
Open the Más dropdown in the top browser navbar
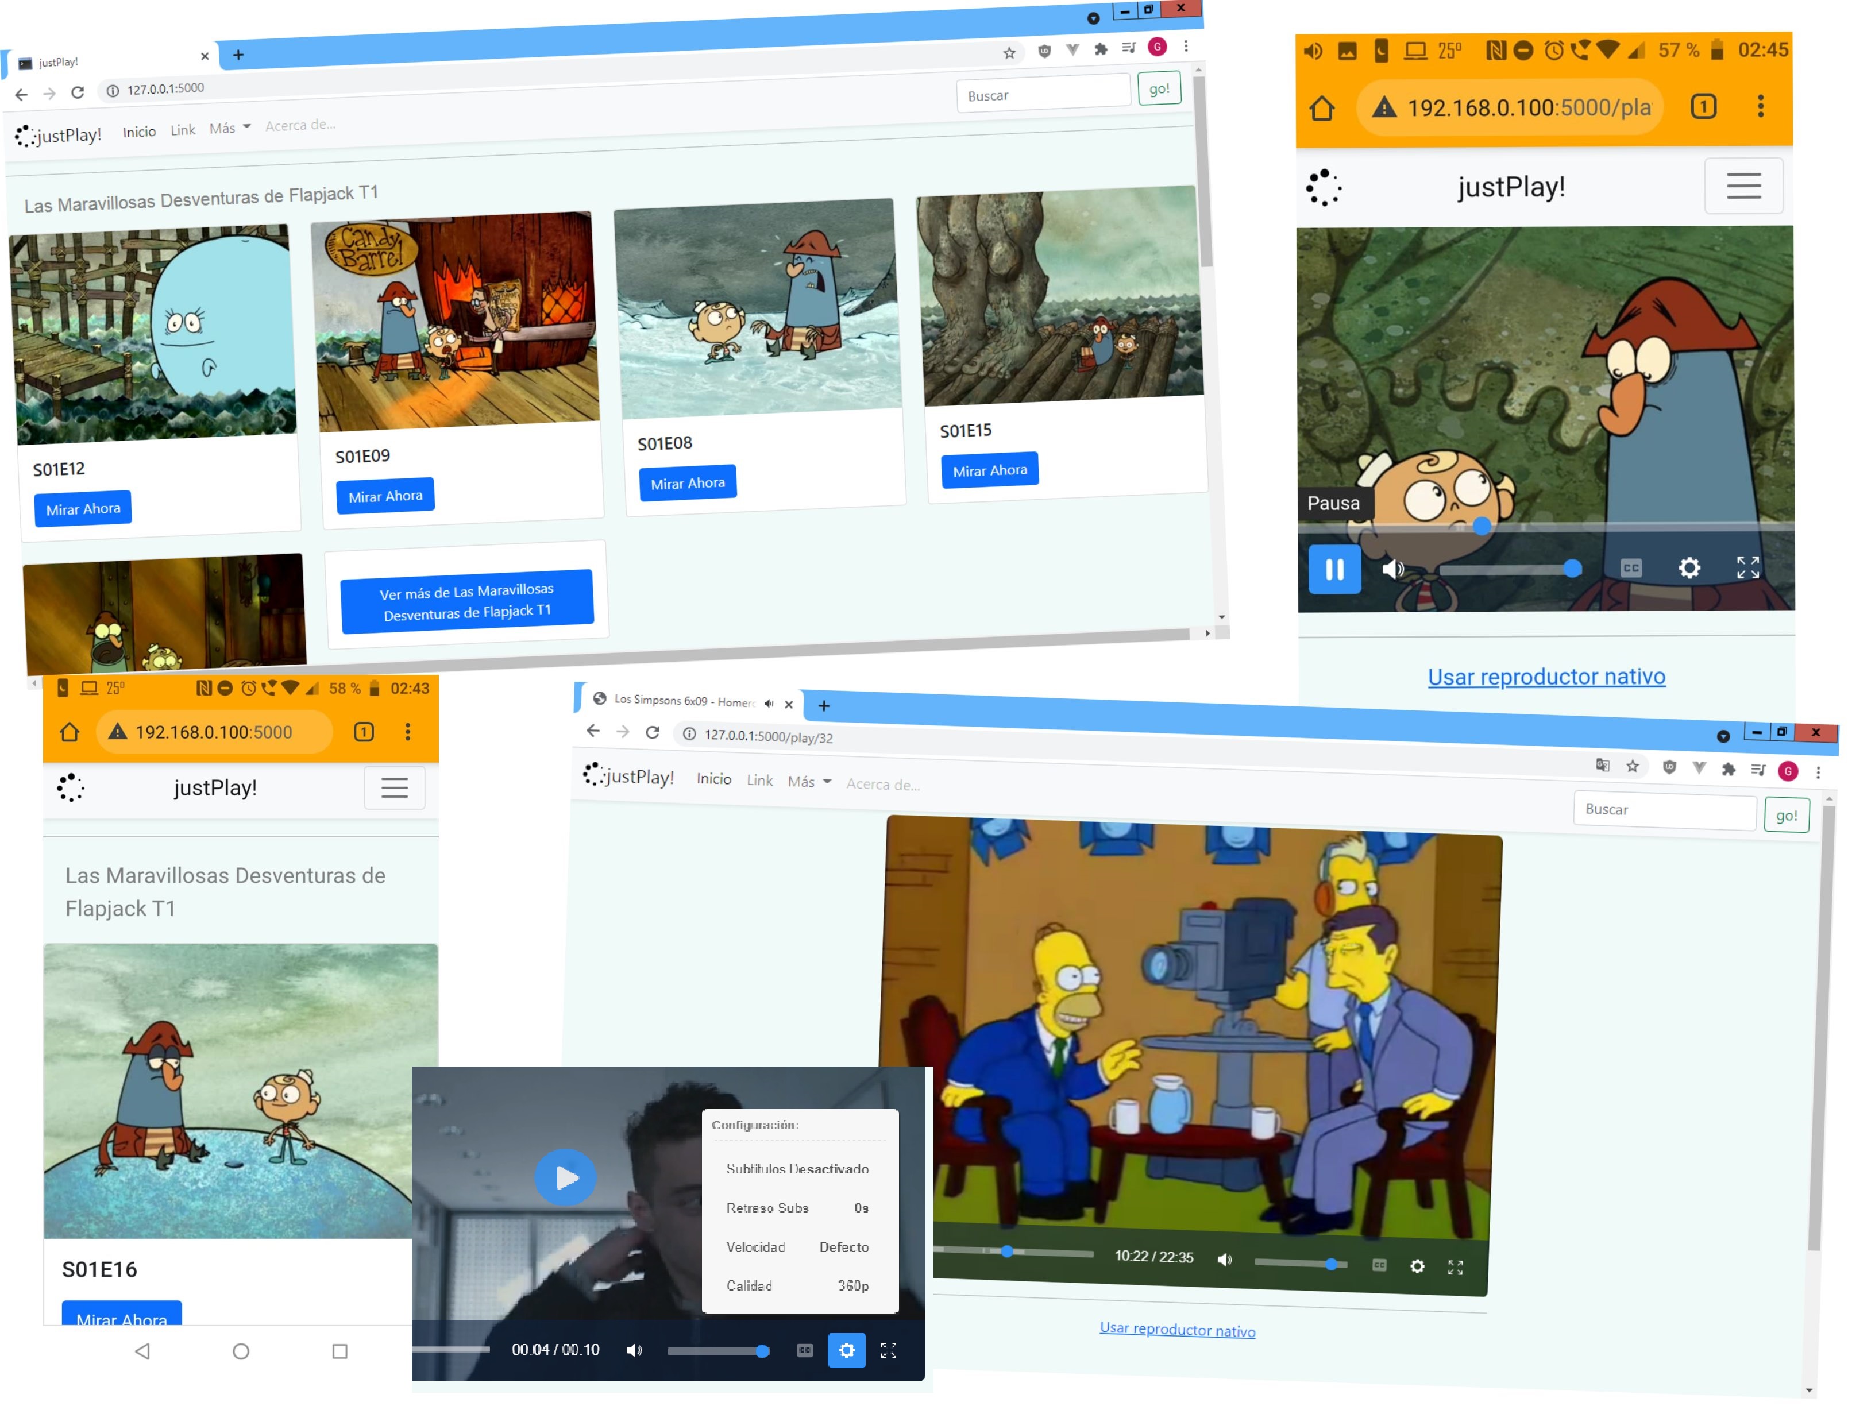click(x=230, y=128)
